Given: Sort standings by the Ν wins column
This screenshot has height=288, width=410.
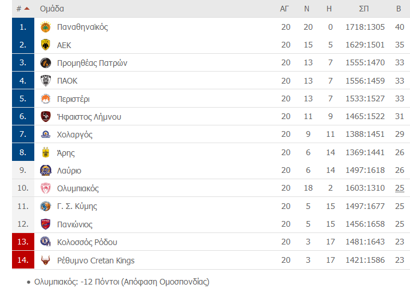Looking at the screenshot, I should [306, 9].
